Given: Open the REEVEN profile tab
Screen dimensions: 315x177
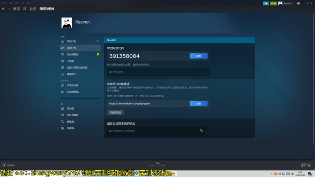Looking at the screenshot, I should 46,9.
